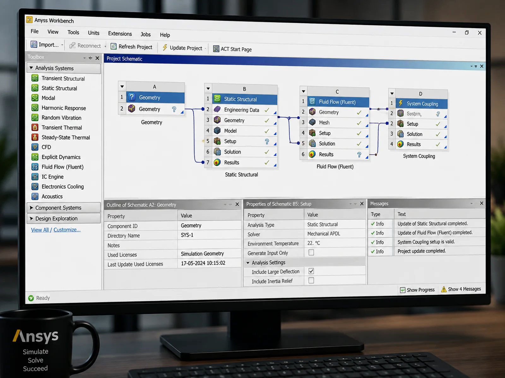Select Transient Structural icon in Toolbox
The width and height of the screenshot is (505, 378).
[35, 78]
